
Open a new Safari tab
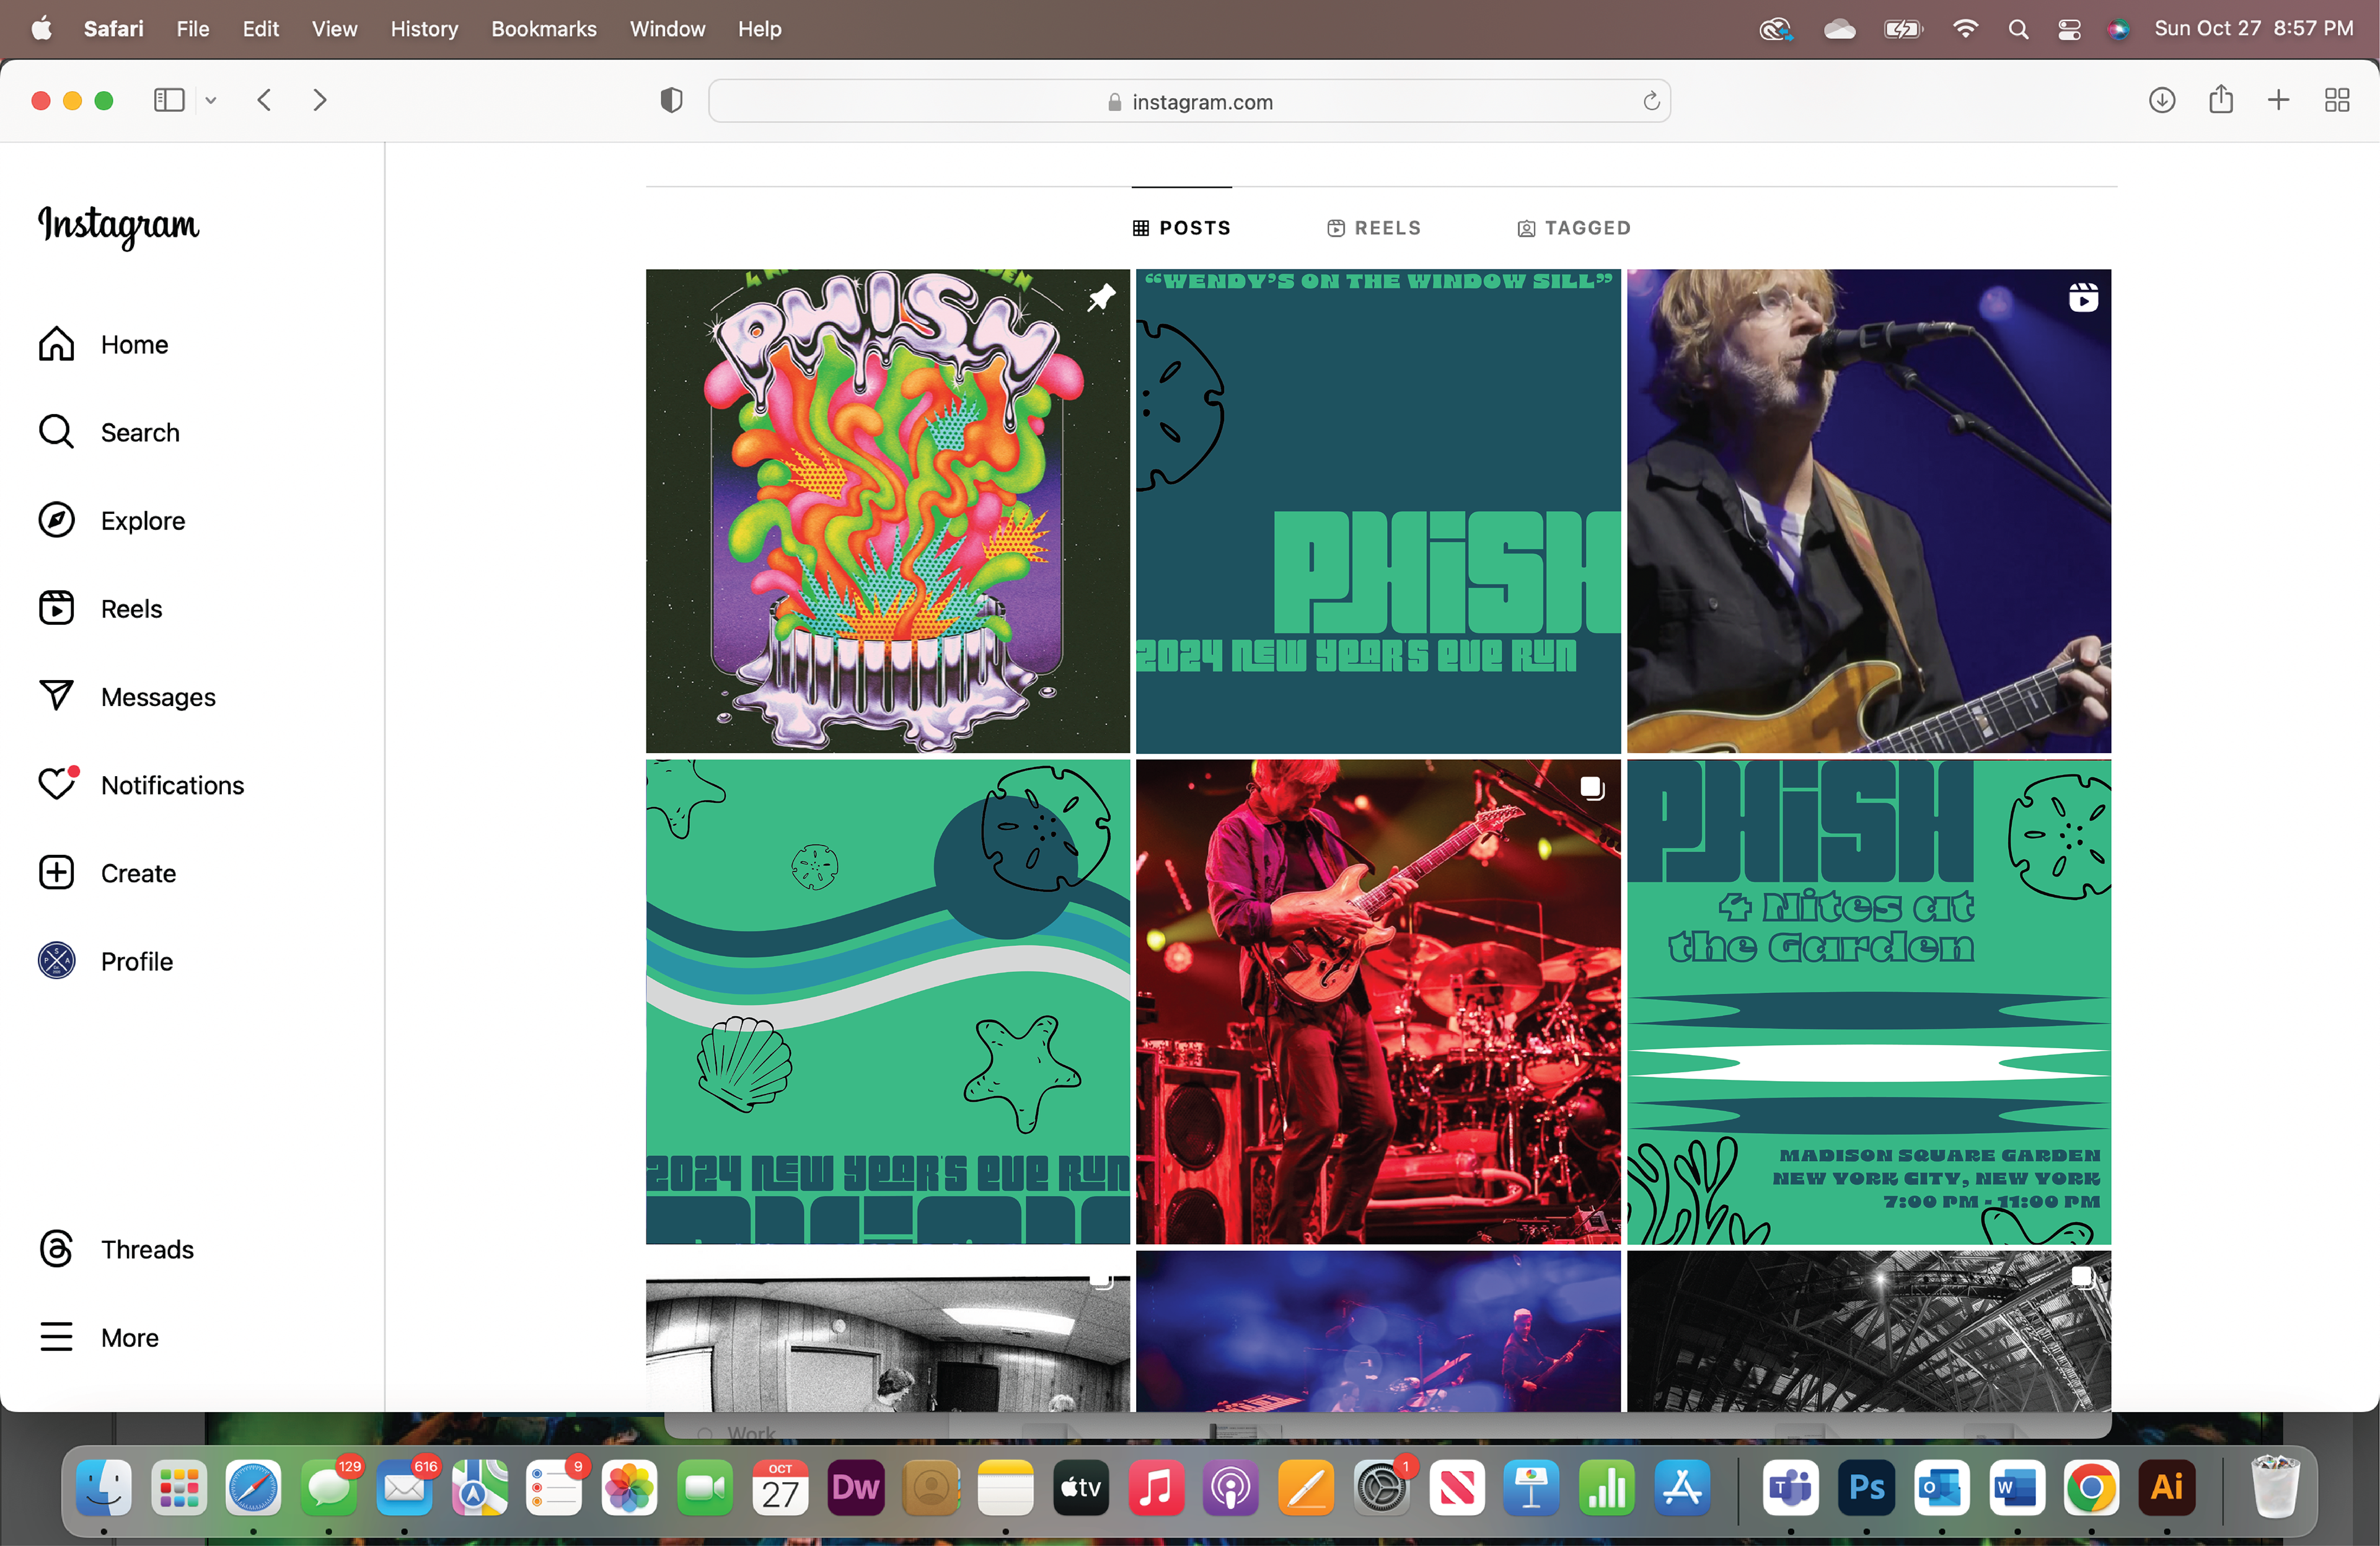click(2278, 100)
